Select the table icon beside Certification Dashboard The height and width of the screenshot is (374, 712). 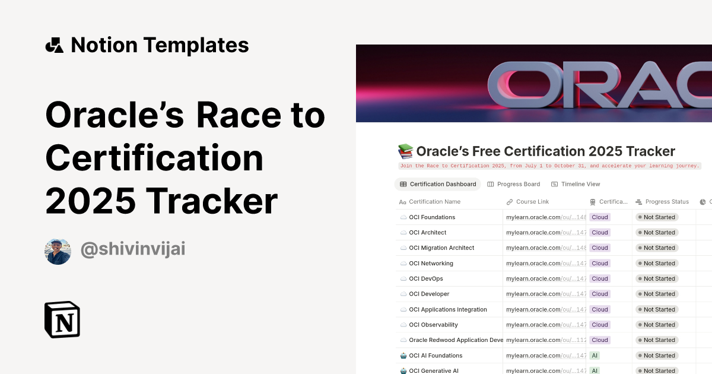click(402, 184)
